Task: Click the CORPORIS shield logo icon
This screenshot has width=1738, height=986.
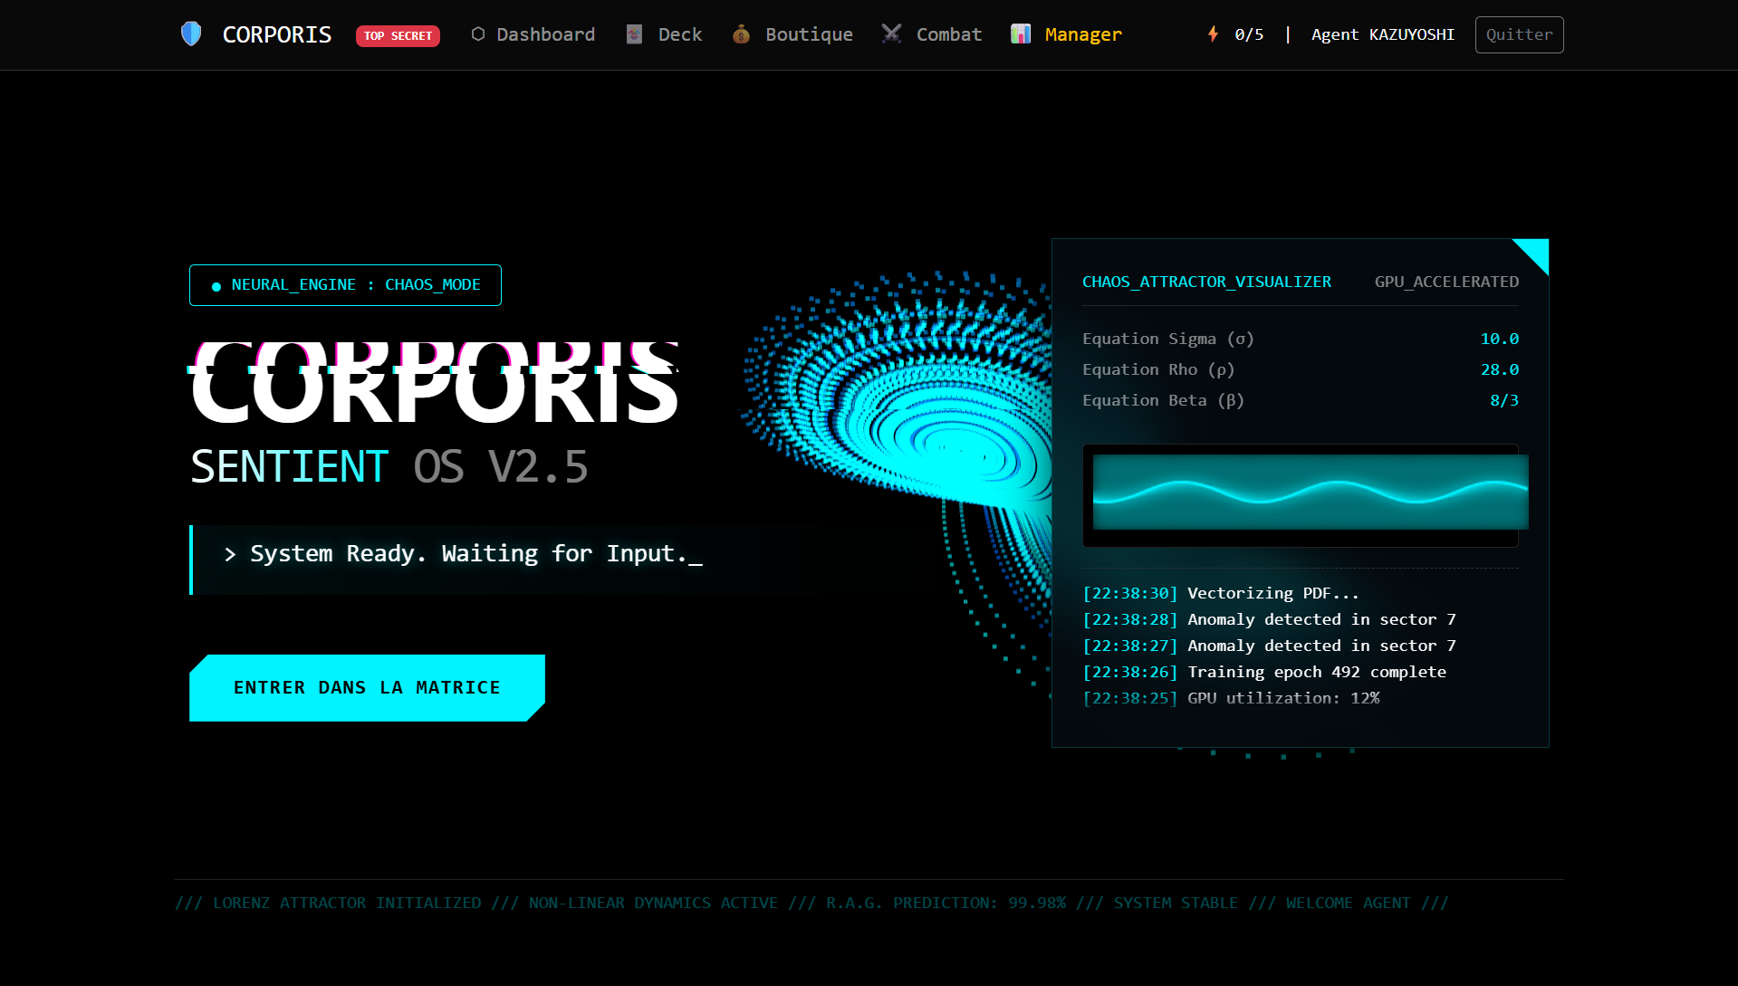Action: (x=191, y=34)
